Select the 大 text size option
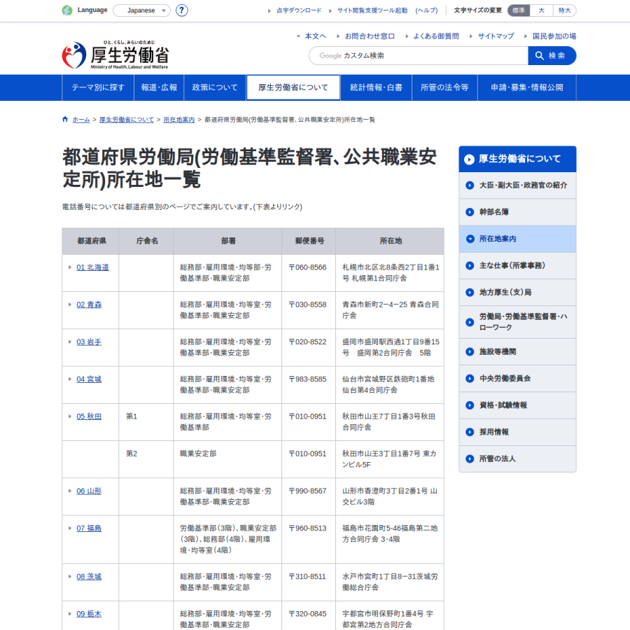This screenshot has width=630, height=630. point(541,10)
